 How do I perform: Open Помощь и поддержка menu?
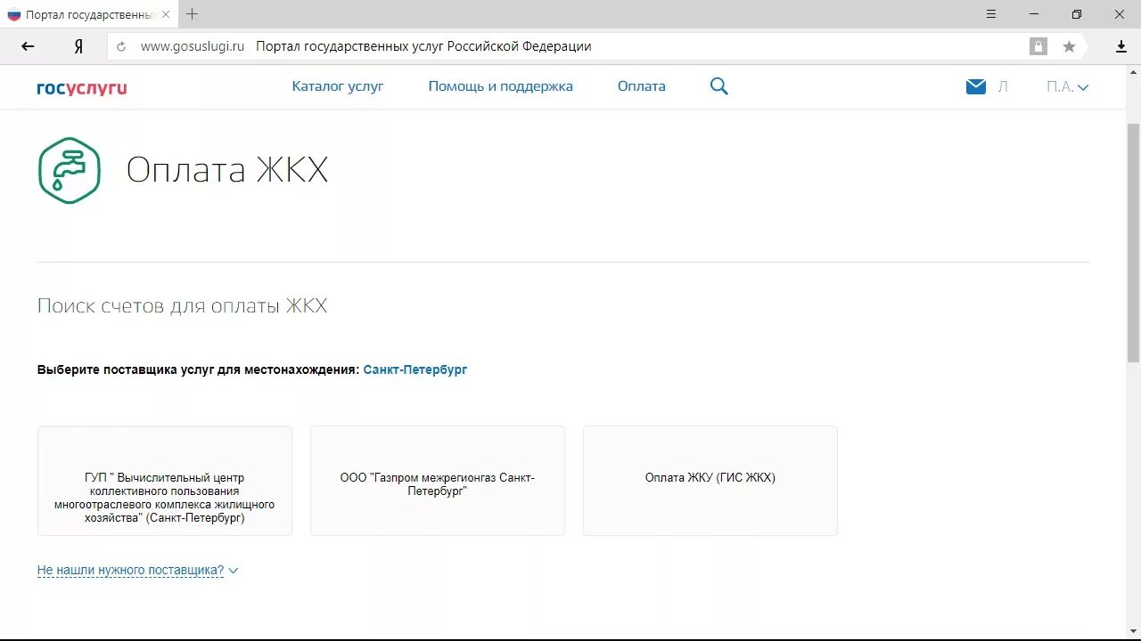coord(501,86)
